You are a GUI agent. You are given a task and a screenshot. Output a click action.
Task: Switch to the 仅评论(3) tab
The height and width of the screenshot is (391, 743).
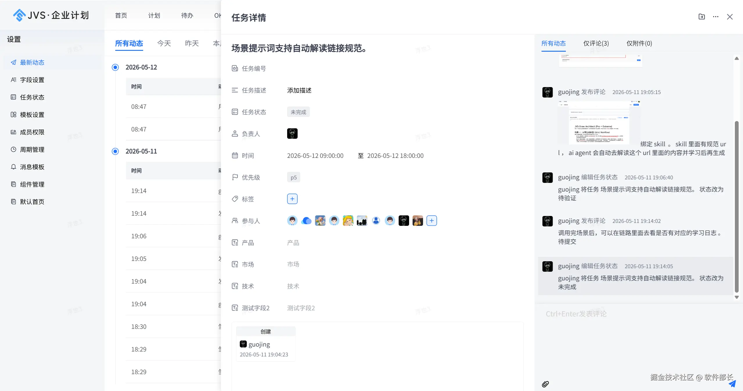click(596, 44)
